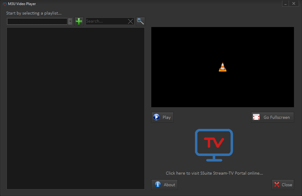Clear the search box with the X icon
Viewport: 302px width, 196px height.
point(130,21)
